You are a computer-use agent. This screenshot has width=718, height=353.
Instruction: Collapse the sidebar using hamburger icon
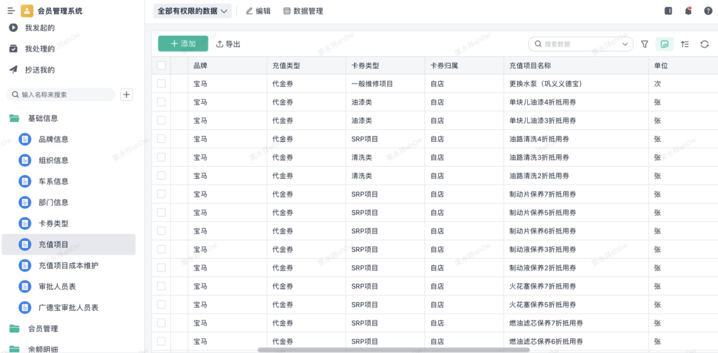tap(11, 11)
